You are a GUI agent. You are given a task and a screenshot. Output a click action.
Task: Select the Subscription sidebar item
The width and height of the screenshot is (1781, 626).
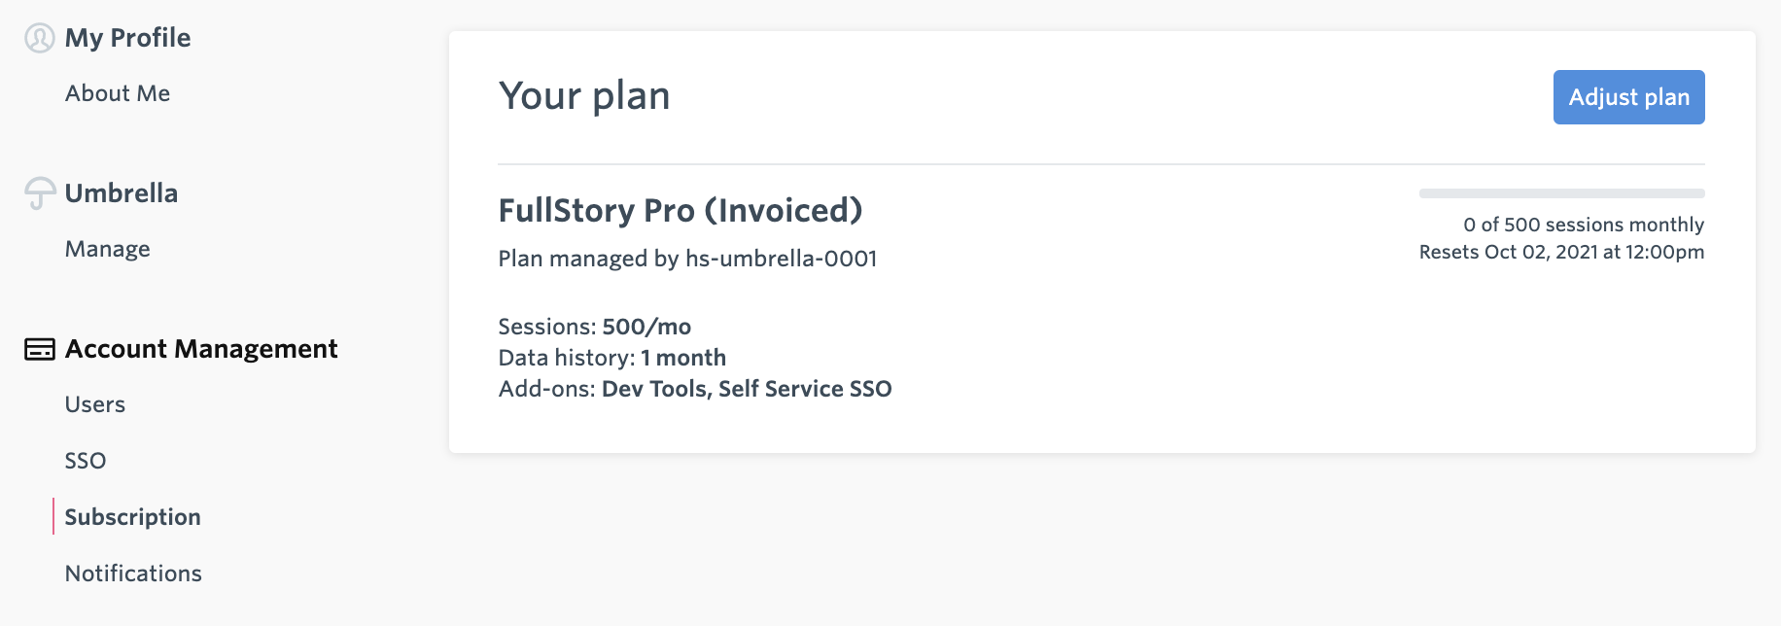[x=133, y=517]
